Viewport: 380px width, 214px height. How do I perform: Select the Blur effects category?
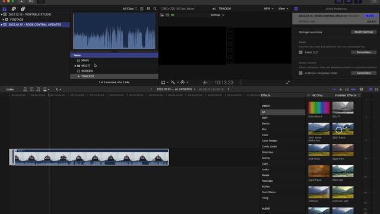tap(264, 130)
